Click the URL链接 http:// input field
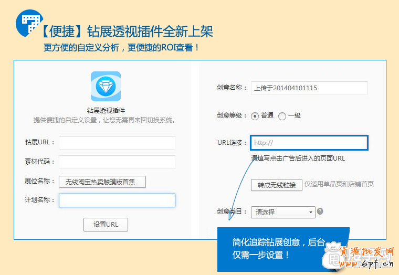This screenshot has width=399, height=275. click(309, 143)
